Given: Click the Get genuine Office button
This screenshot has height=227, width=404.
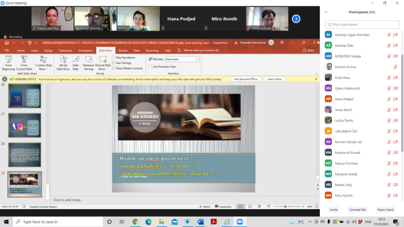Looking at the screenshot, I should [245, 79].
